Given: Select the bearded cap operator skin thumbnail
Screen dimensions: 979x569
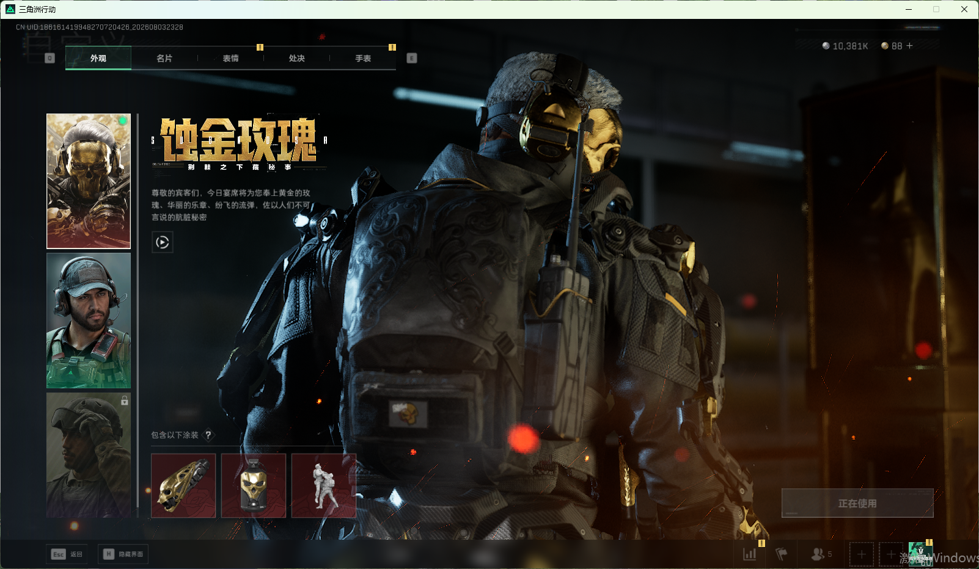Looking at the screenshot, I should pos(89,321).
